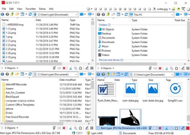Sort by the Date modified column header
Screen dimensions: 190x135
[69, 80]
